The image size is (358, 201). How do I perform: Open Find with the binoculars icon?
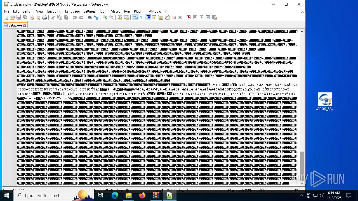point(90,17)
